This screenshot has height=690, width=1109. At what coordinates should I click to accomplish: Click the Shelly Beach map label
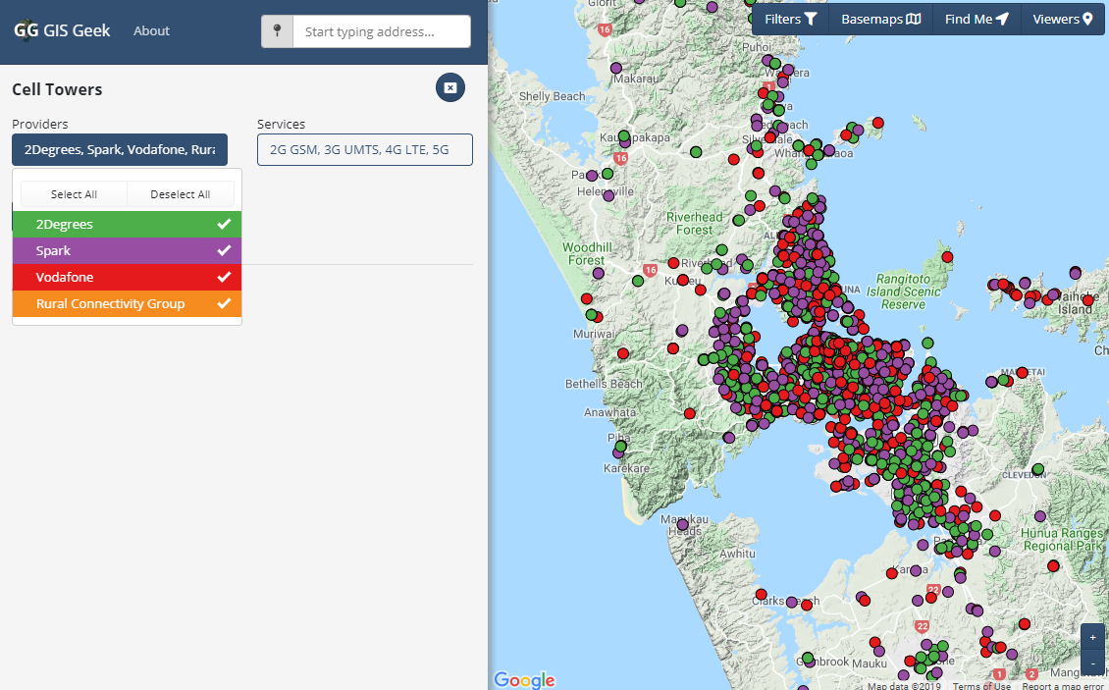[x=552, y=96]
